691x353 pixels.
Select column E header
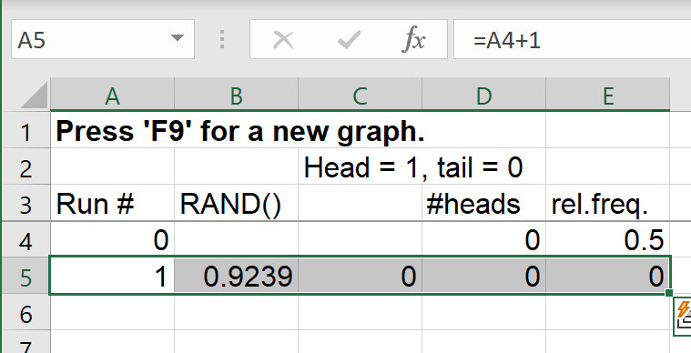pyautogui.click(x=608, y=95)
